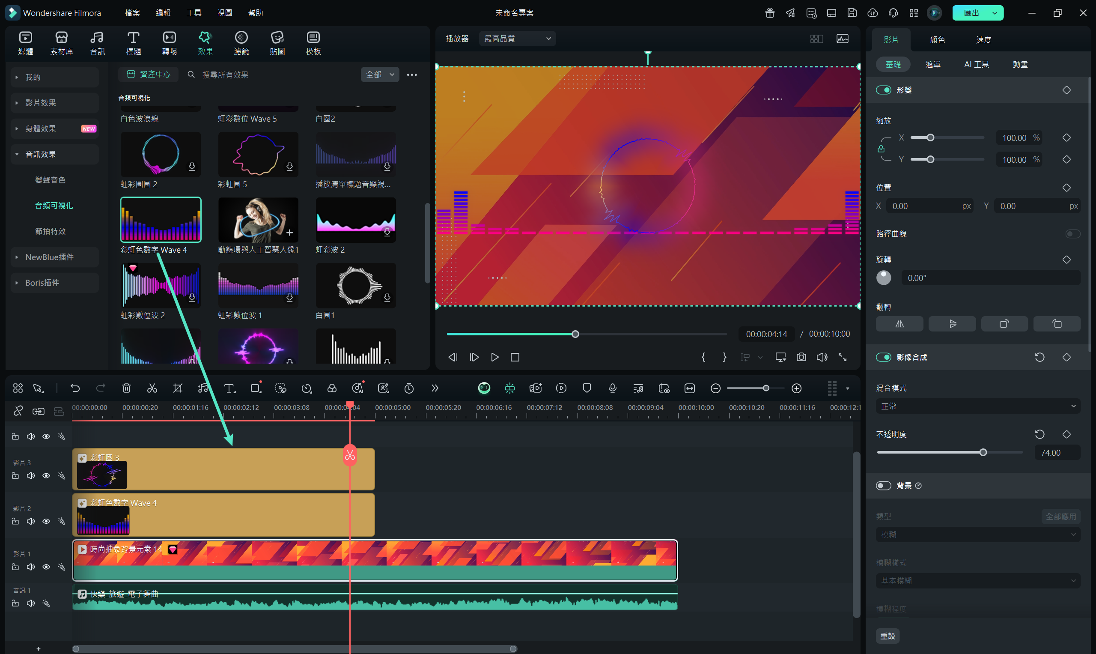Hide the 影片 1 track with eye icon
Screen dimensions: 1096x654
coord(46,567)
